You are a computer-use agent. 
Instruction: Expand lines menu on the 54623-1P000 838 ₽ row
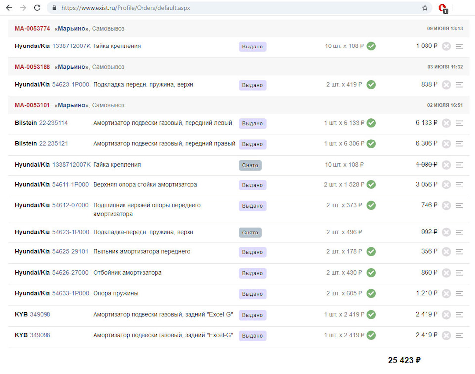coord(459,85)
